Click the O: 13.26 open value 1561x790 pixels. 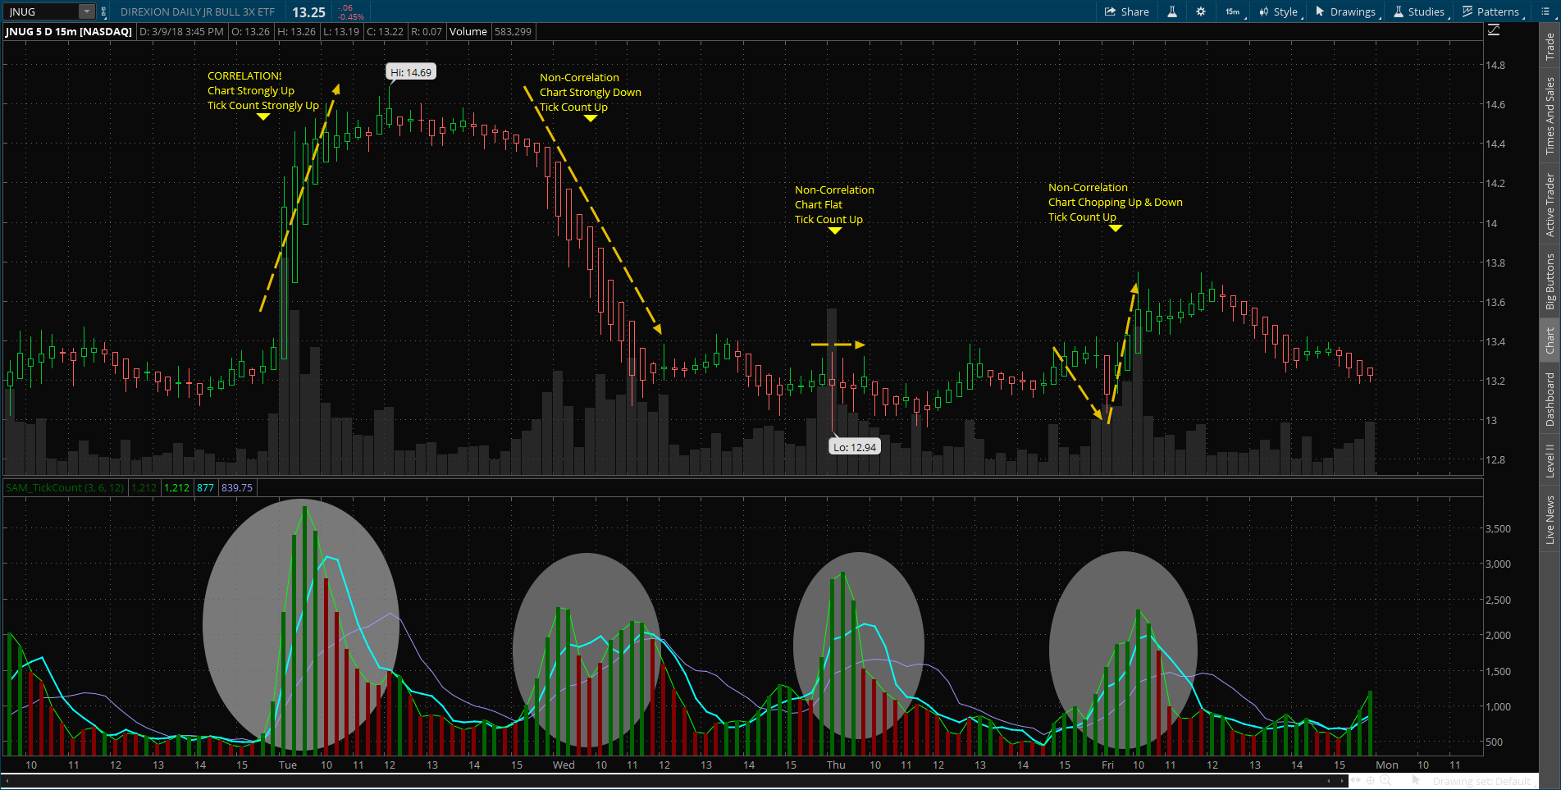tap(250, 31)
